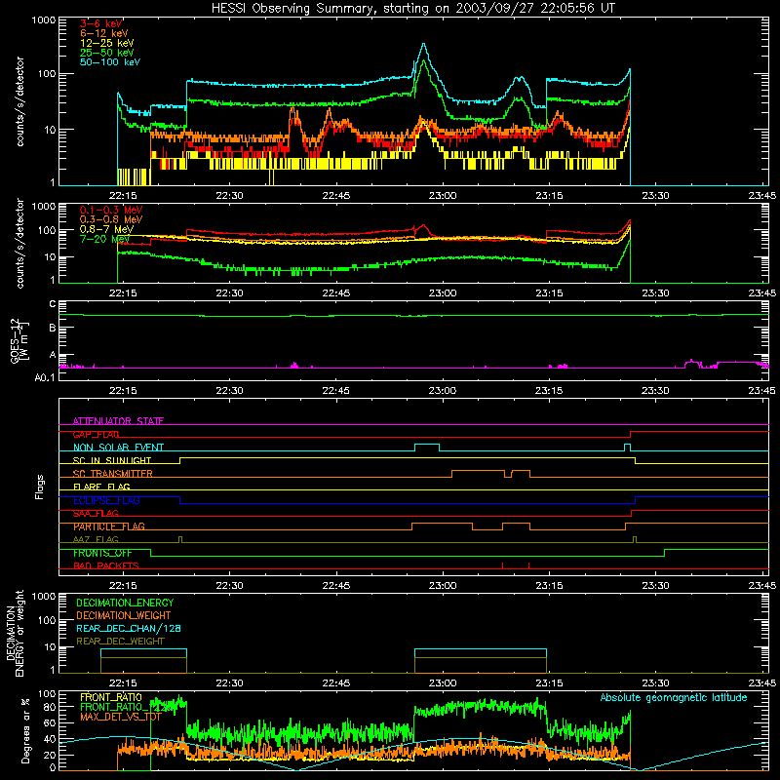Click the 50-100 keV peak near 22:57
The width and height of the screenshot is (780, 780).
click(x=424, y=44)
